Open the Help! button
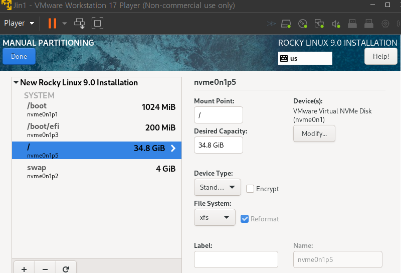 381,56
